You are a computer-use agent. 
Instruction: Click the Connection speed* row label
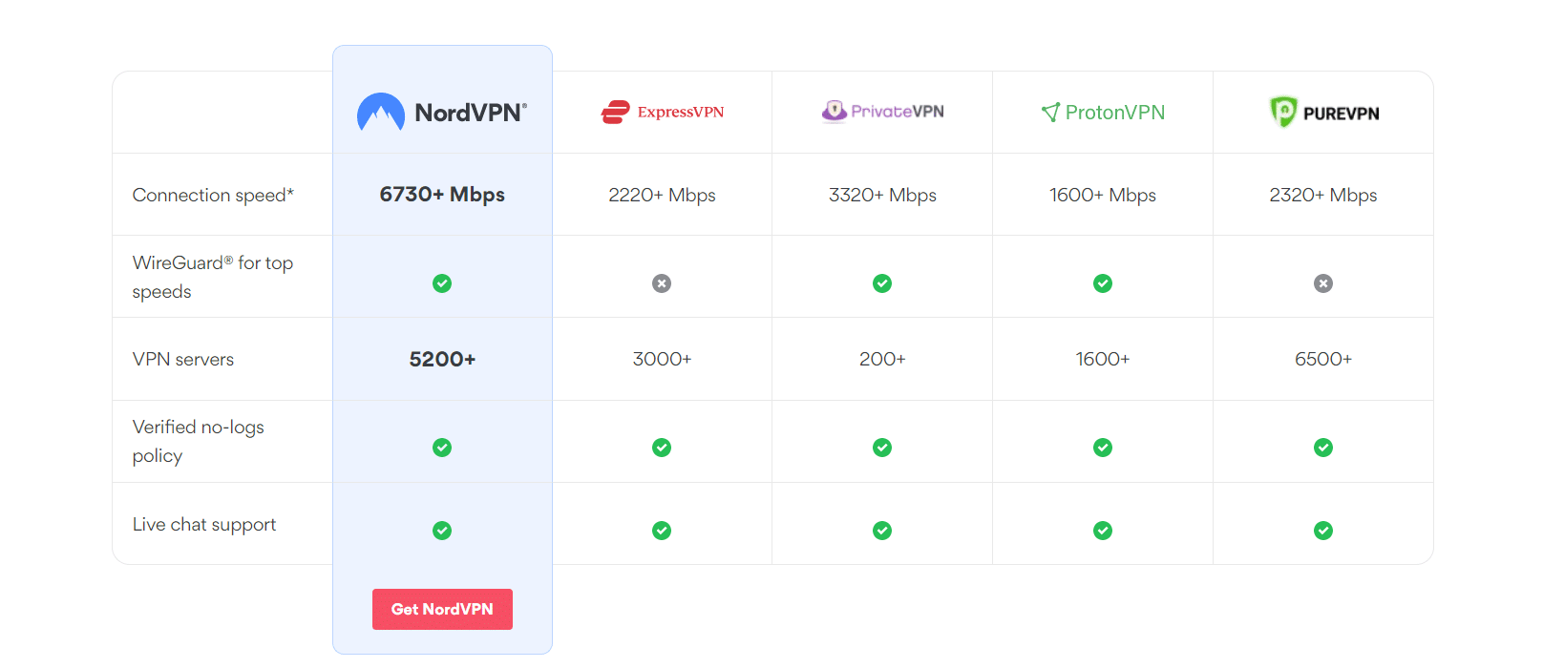[x=213, y=195]
